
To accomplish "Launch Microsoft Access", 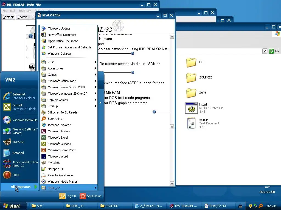I will [68, 131].
